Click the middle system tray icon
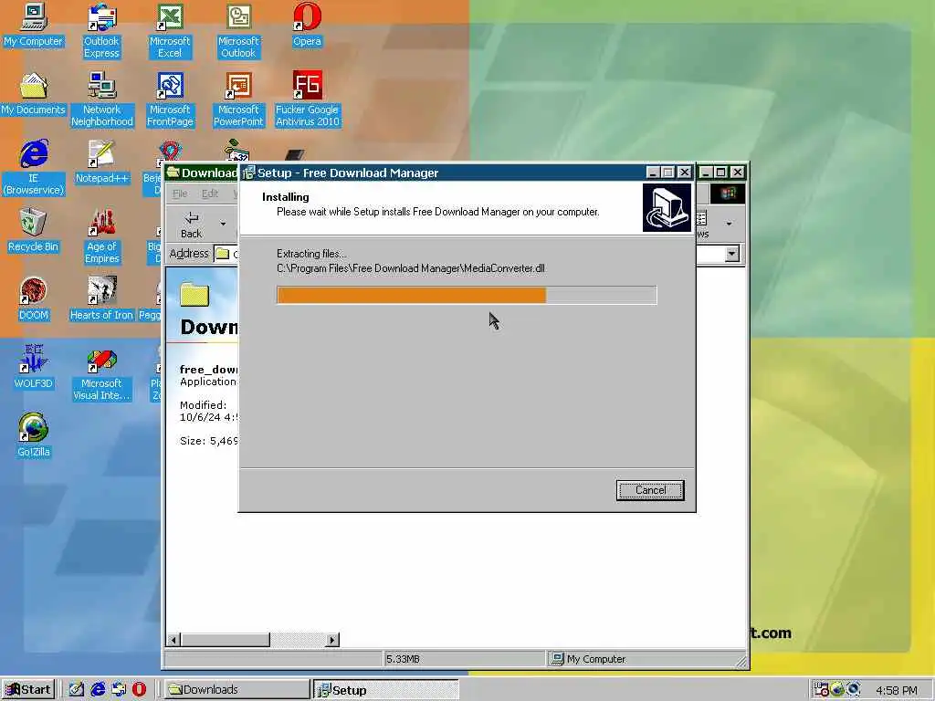The height and width of the screenshot is (701, 935). [837, 689]
